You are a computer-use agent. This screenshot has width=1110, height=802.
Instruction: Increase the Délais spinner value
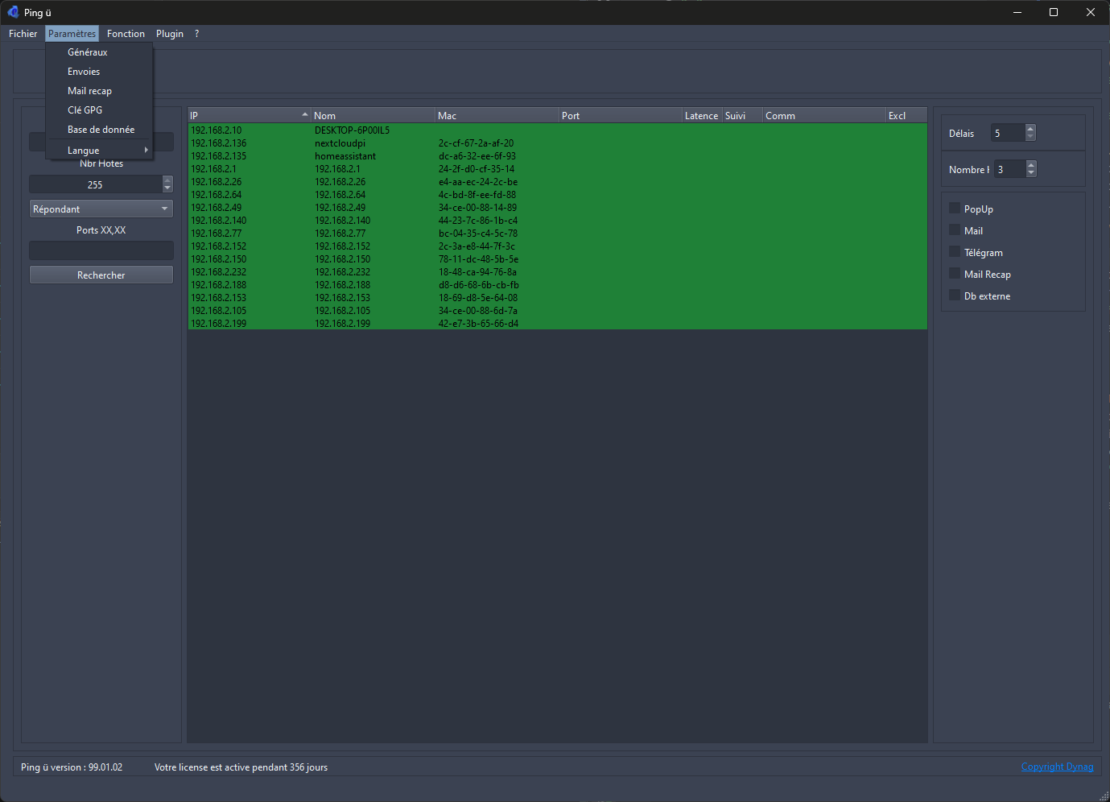[x=1030, y=129]
